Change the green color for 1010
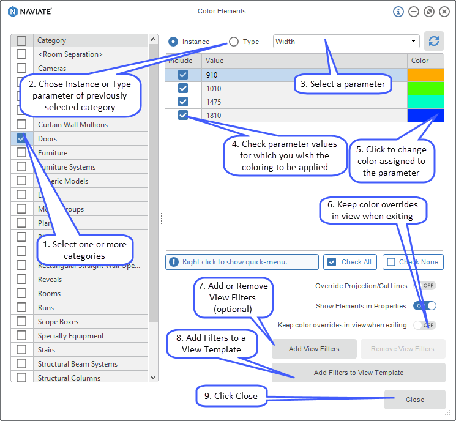 tap(425, 88)
